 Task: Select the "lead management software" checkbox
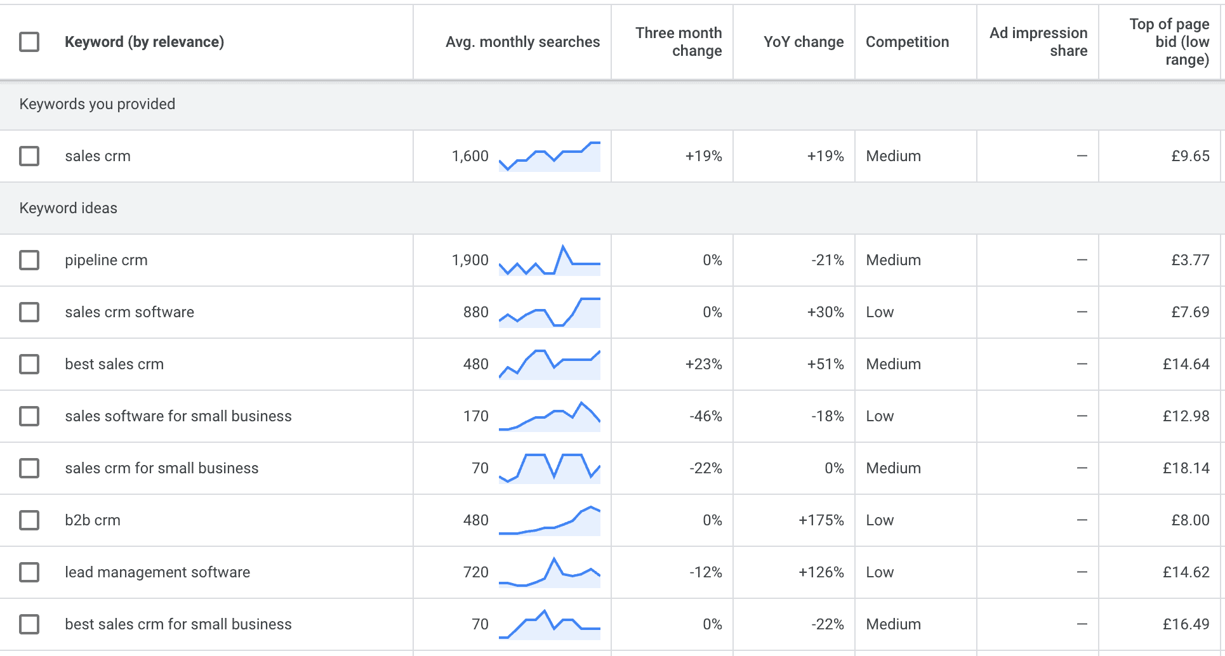point(29,572)
